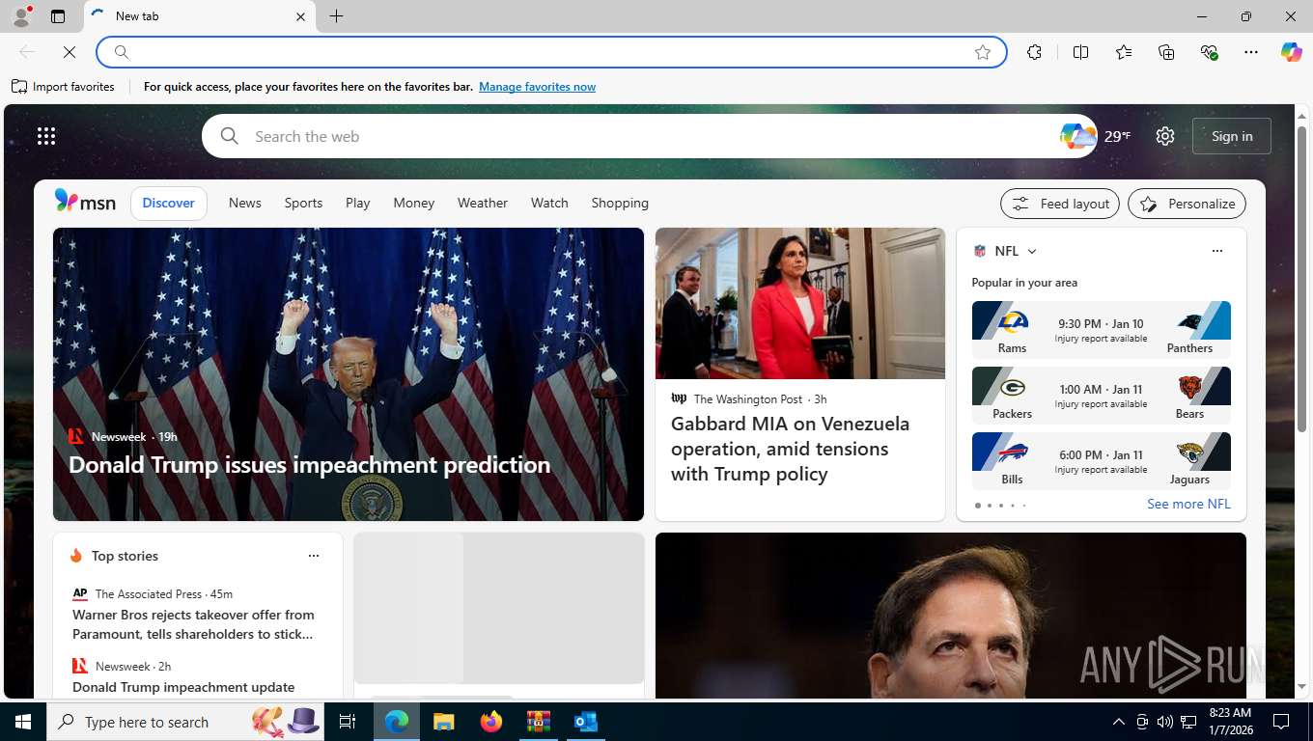Screen dimensions: 1313x741
Task: Open the Windows Start menu
Action: coord(23,722)
